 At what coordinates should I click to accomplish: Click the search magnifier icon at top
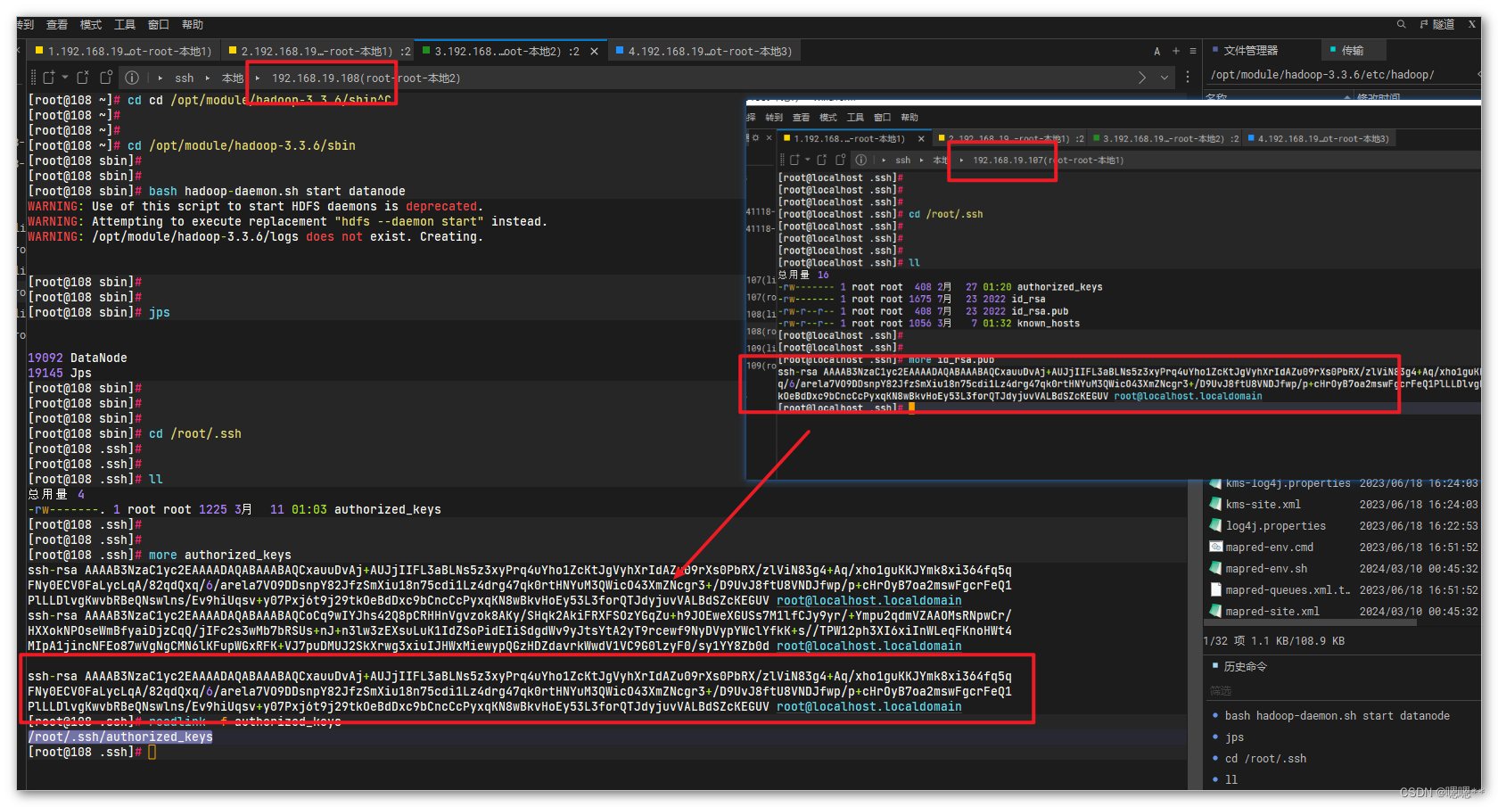1402,25
